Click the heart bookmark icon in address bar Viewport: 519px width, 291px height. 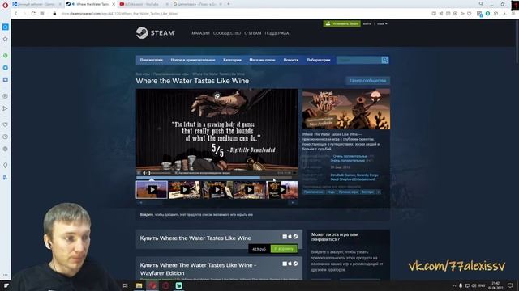click(470, 14)
